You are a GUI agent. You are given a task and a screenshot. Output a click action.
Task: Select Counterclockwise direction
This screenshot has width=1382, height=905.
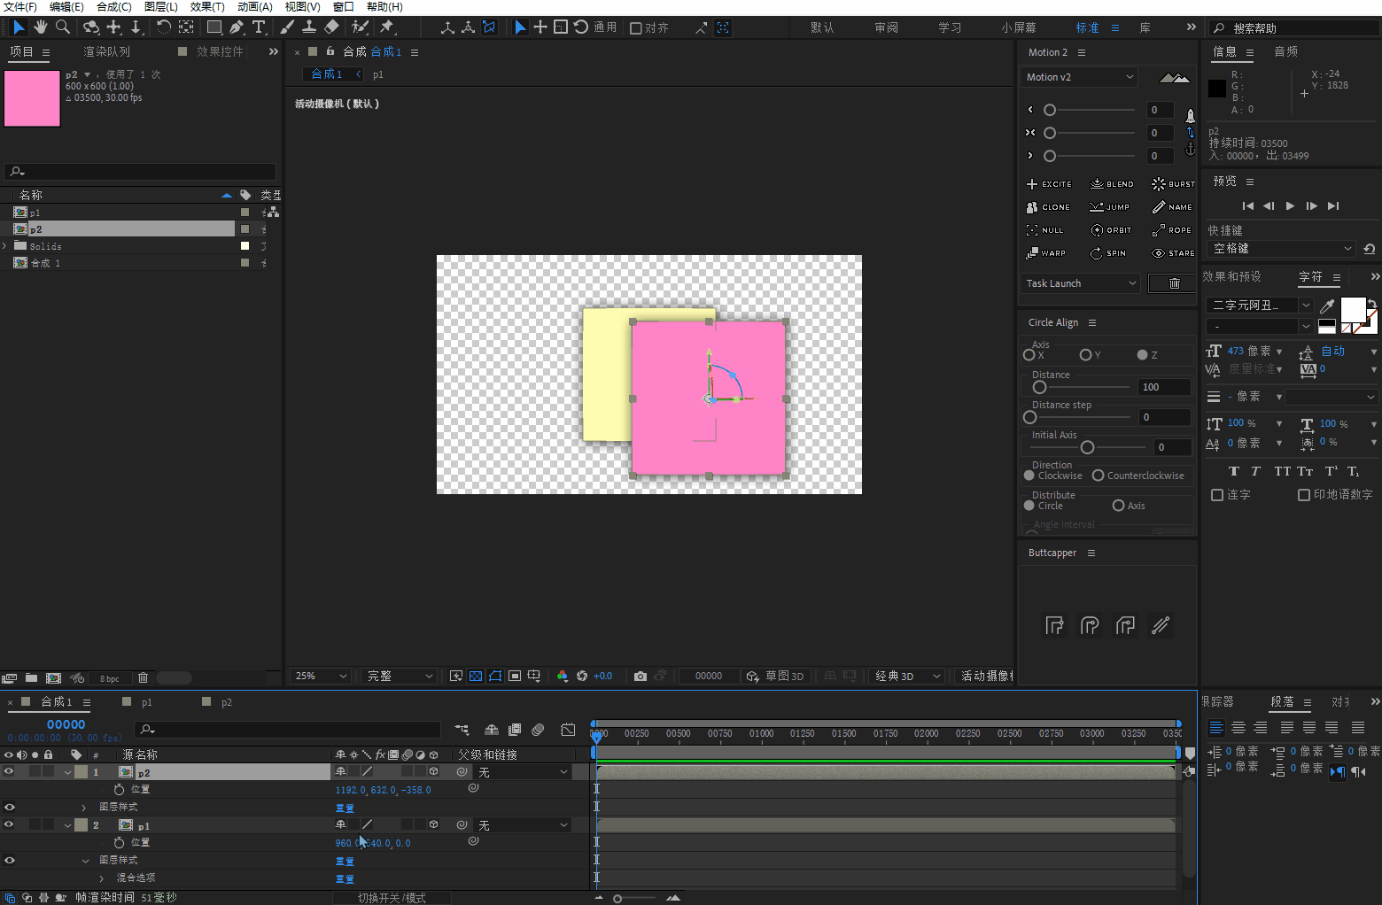(x=1098, y=476)
